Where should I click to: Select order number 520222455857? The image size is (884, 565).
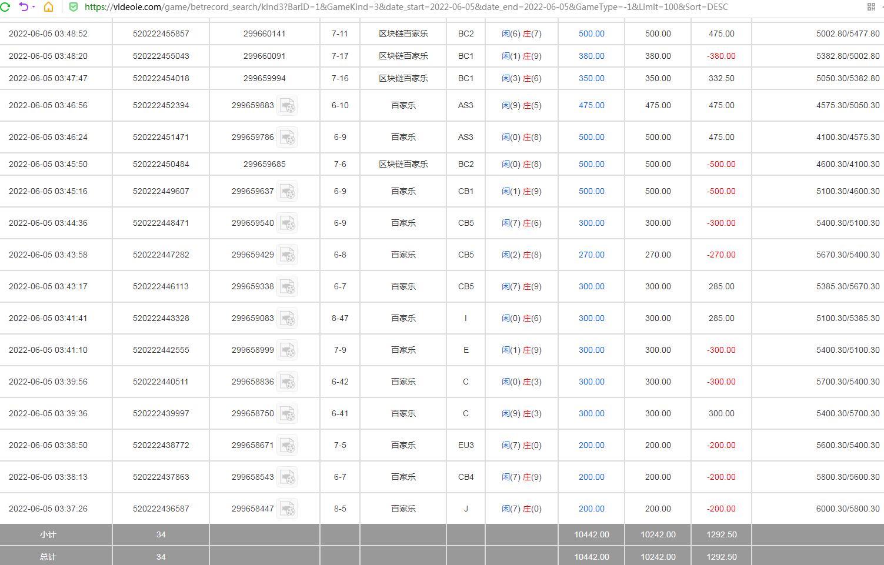161,34
